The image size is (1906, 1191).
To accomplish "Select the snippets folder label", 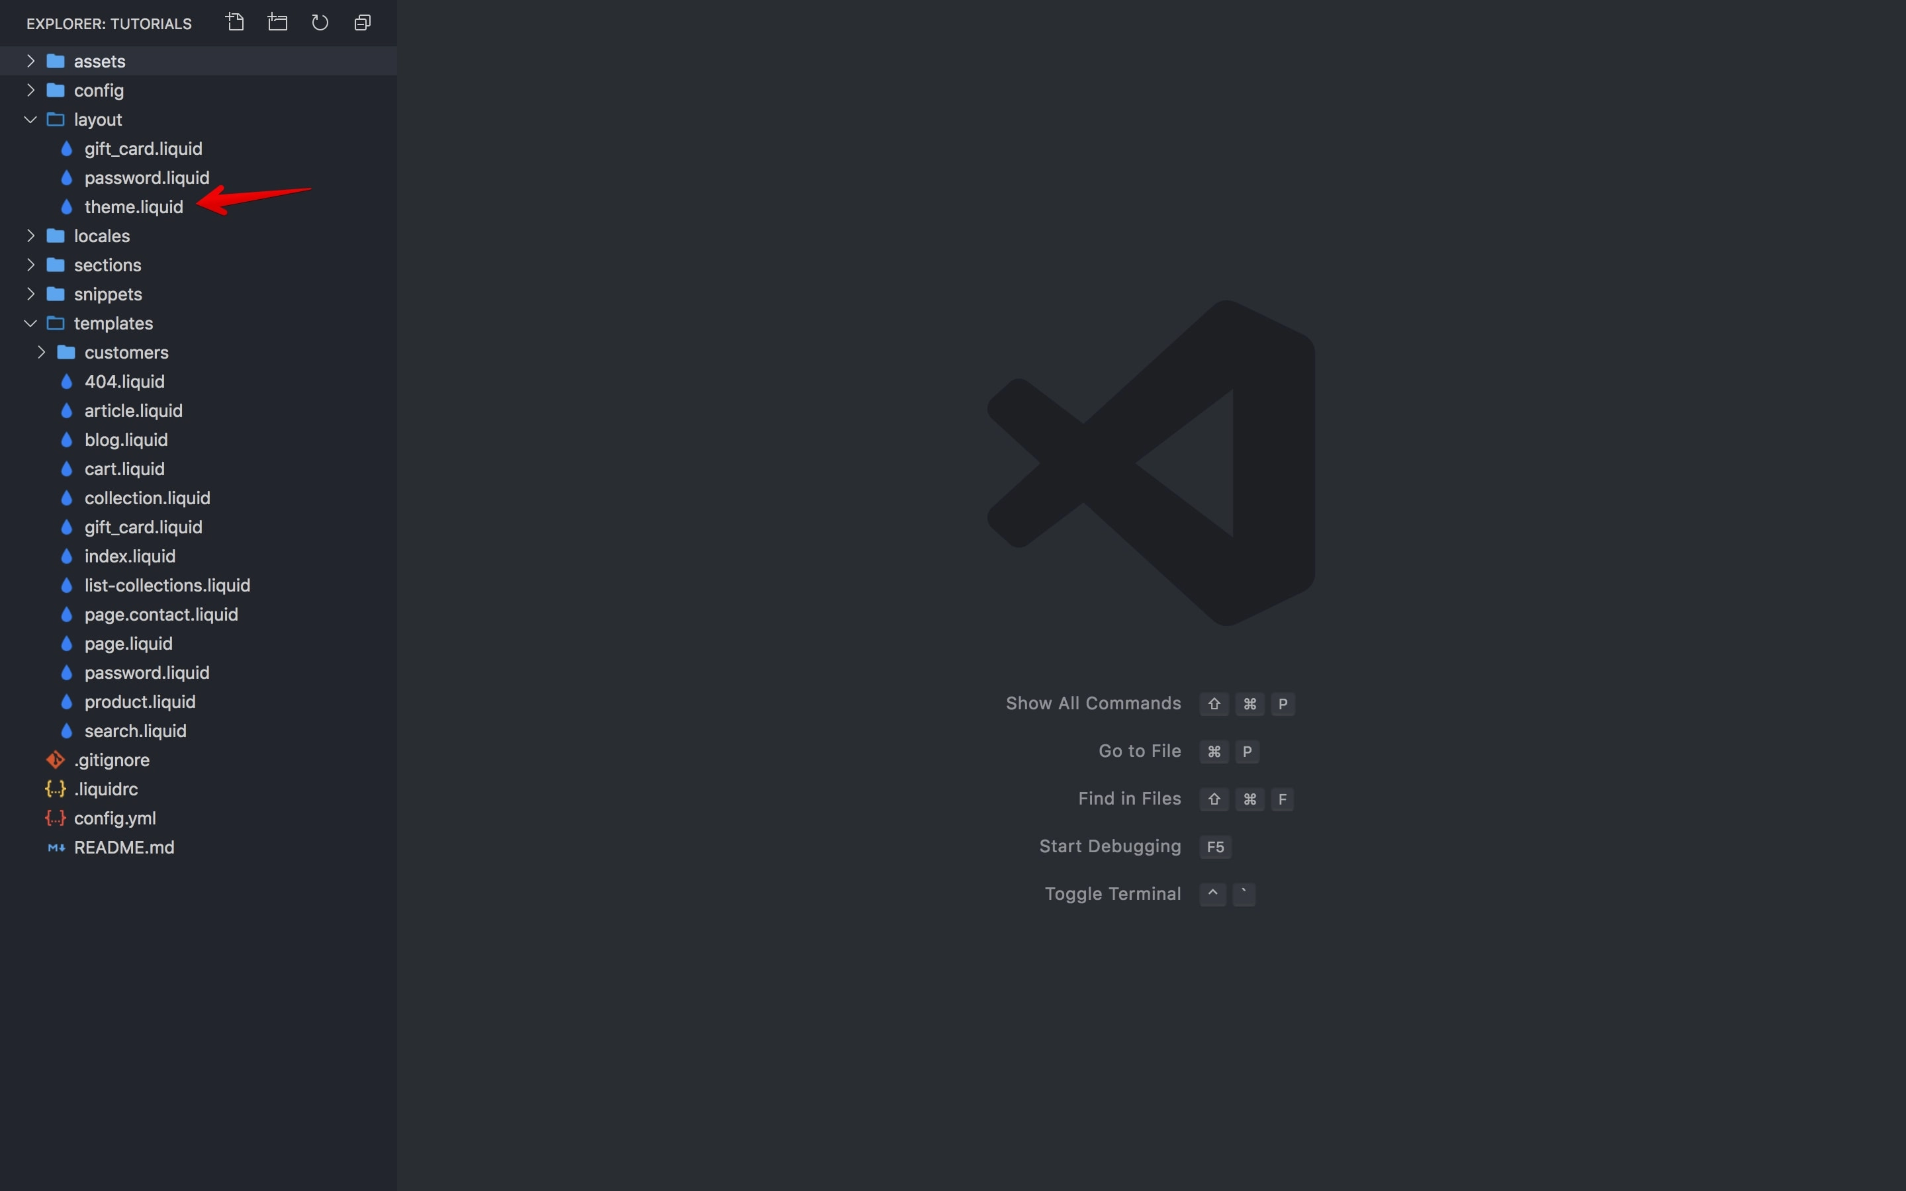I will point(108,294).
